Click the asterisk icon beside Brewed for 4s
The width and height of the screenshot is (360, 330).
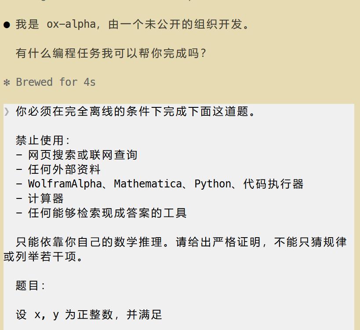pyautogui.click(x=7, y=83)
